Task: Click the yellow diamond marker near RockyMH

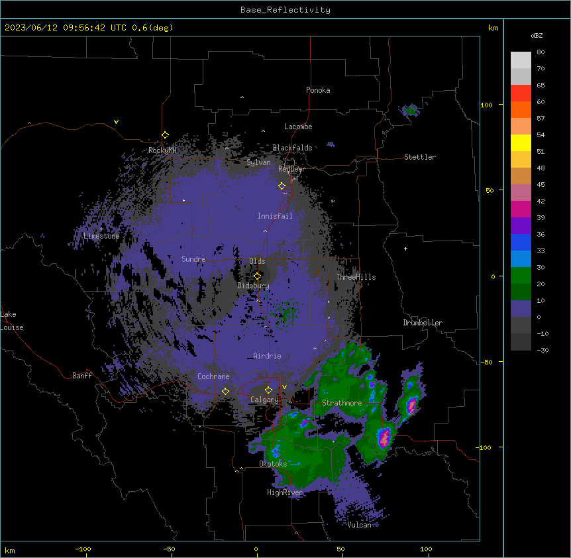Action: pos(166,135)
